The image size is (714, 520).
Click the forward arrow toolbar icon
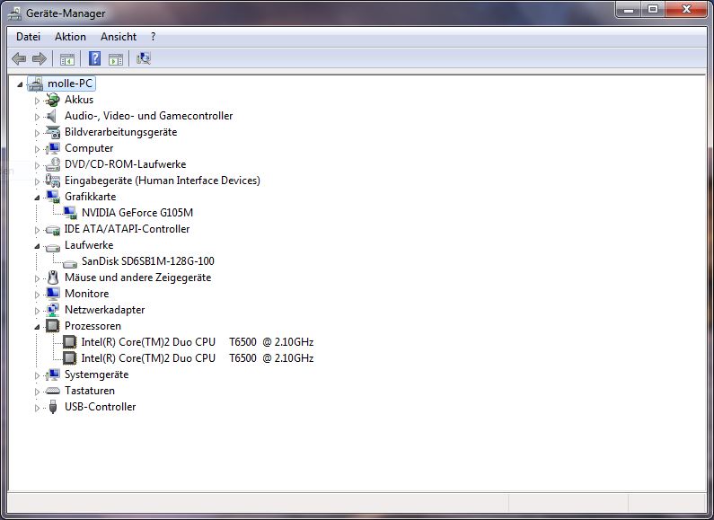tap(40, 58)
